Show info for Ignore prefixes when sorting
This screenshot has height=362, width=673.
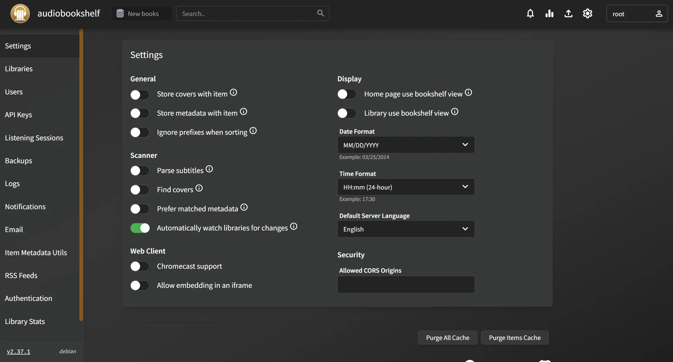pos(253,130)
